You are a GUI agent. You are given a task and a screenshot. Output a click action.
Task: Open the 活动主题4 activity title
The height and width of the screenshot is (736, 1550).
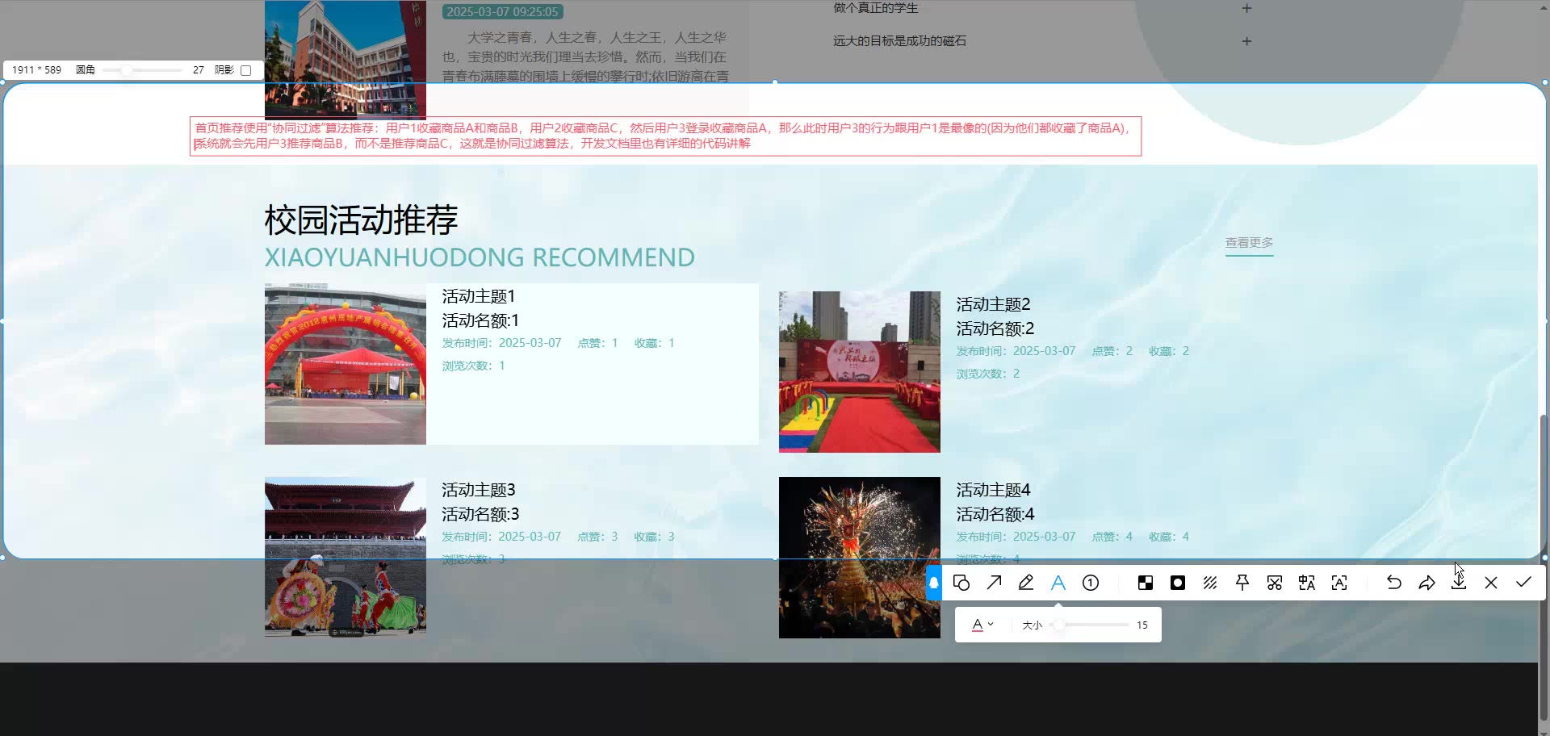[993, 490]
